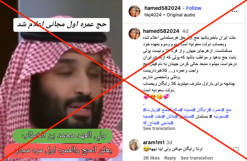Follow the hamed582024 account

point(193,8)
